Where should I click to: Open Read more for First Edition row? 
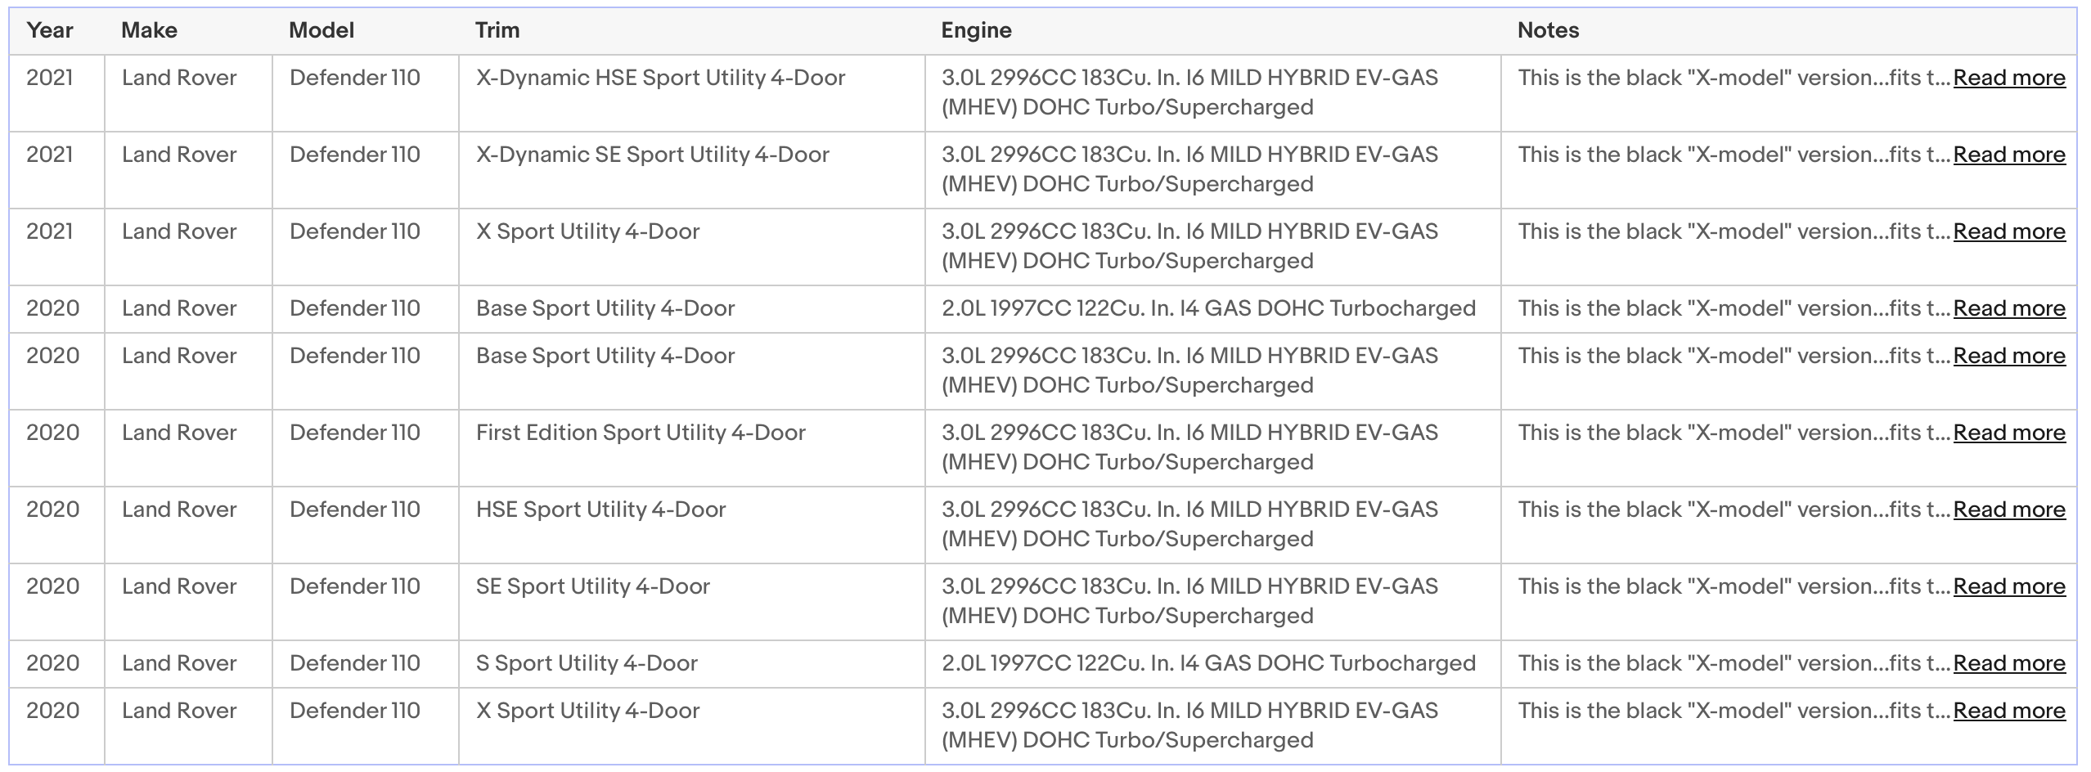pos(2009,433)
